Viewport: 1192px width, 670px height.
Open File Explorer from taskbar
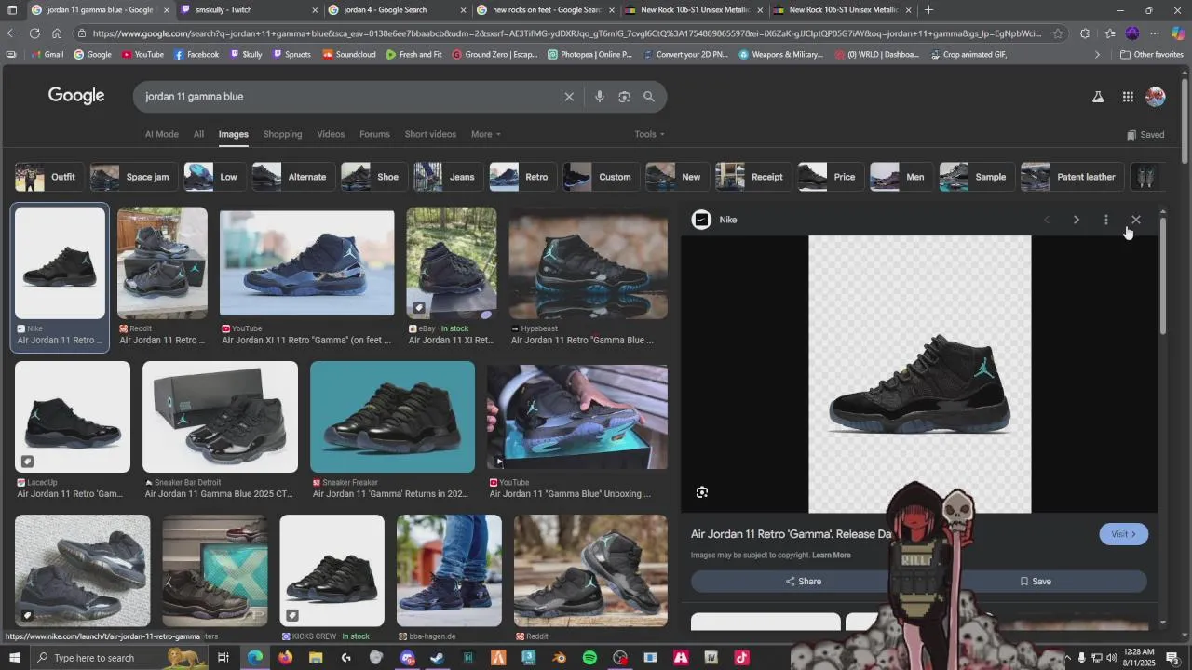point(316,658)
